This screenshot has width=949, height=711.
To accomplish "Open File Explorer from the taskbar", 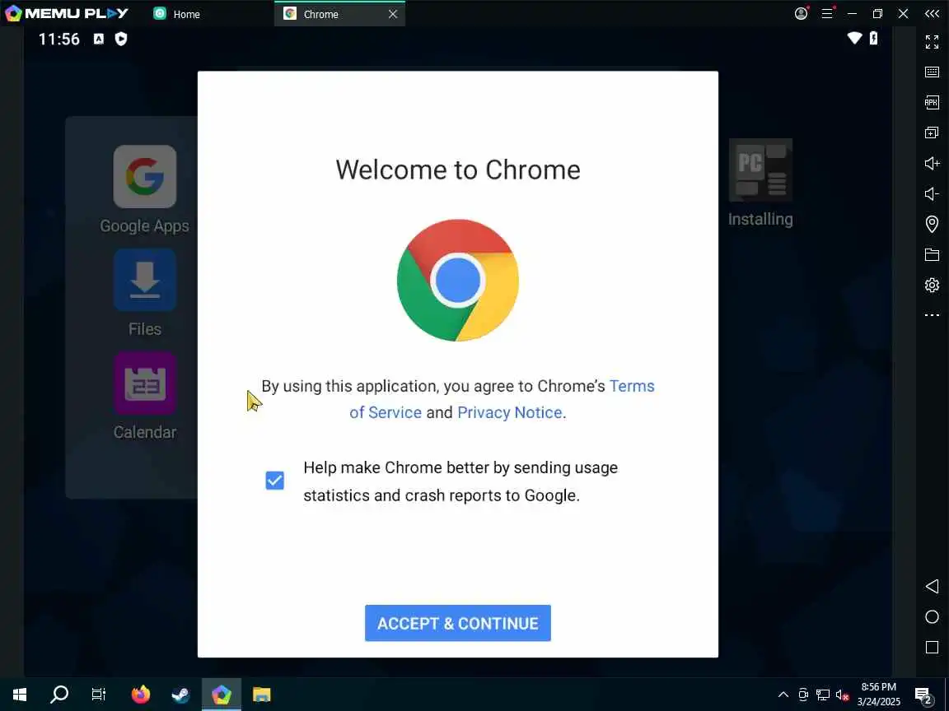I will (261, 695).
